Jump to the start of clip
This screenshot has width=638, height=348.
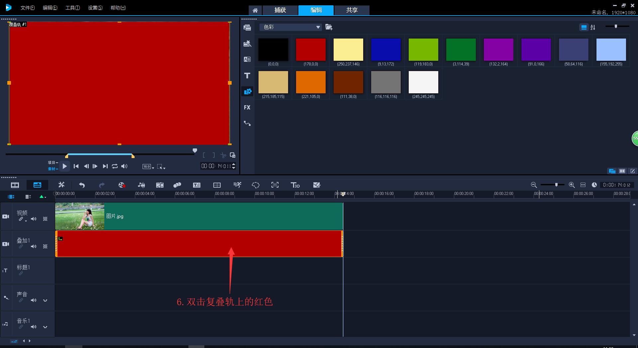[x=76, y=166]
